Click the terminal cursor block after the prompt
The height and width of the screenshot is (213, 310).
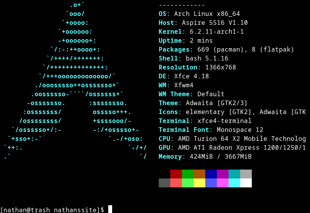click(x=110, y=209)
